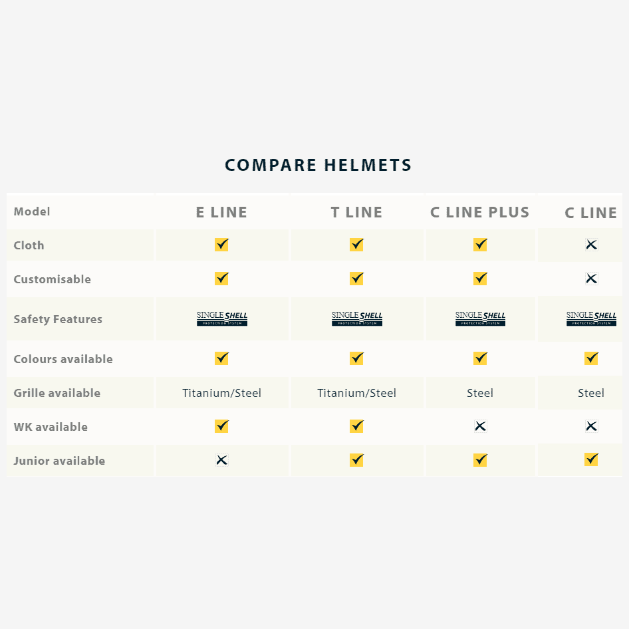The width and height of the screenshot is (629, 629).
Task: Select the T LINE column header
Action: tap(356, 213)
